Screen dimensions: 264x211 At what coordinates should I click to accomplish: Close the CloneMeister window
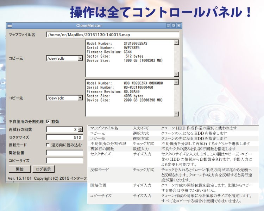(x=179, y=26)
